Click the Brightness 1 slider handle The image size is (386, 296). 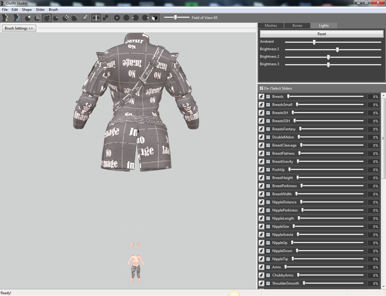(338, 49)
